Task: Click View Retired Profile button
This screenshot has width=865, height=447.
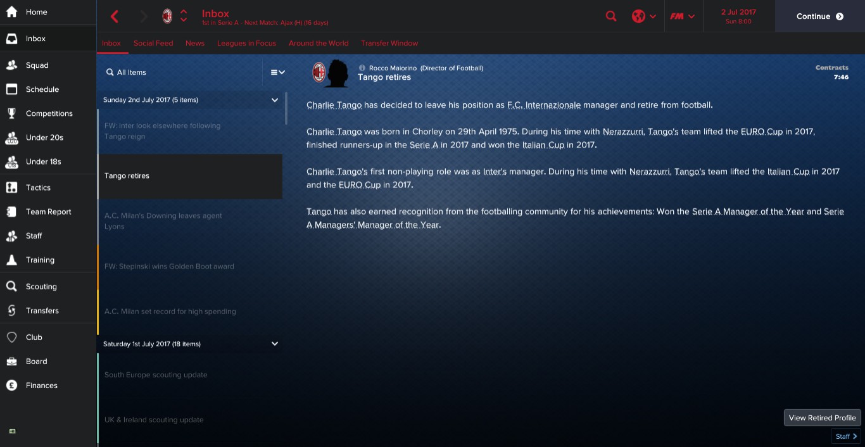Action: [x=822, y=417]
